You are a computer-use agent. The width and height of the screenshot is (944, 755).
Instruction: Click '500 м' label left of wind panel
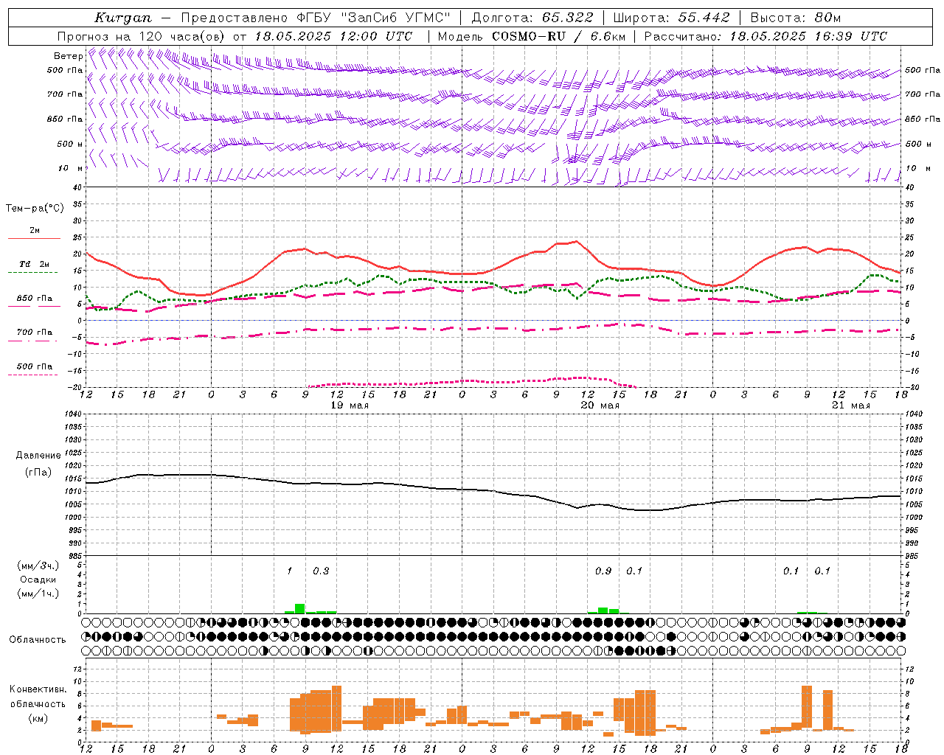(x=69, y=144)
